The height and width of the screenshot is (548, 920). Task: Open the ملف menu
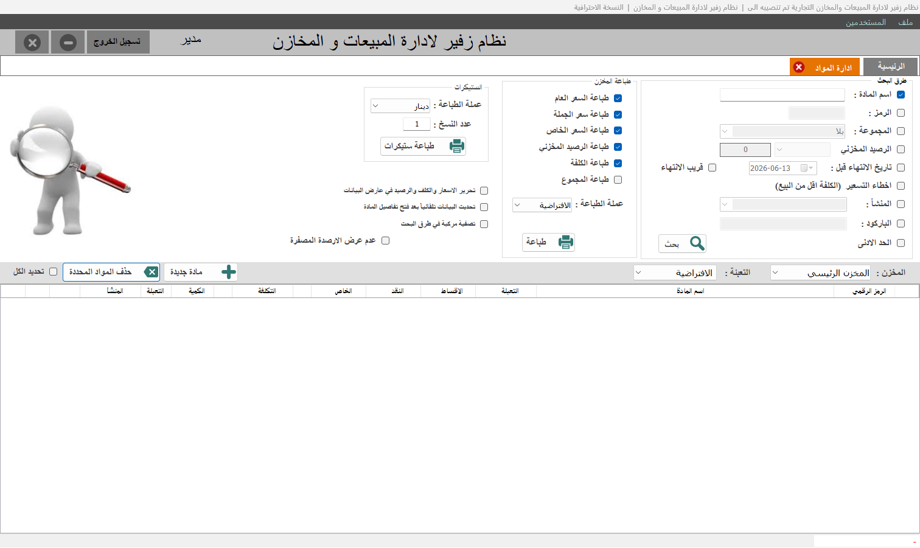(905, 23)
